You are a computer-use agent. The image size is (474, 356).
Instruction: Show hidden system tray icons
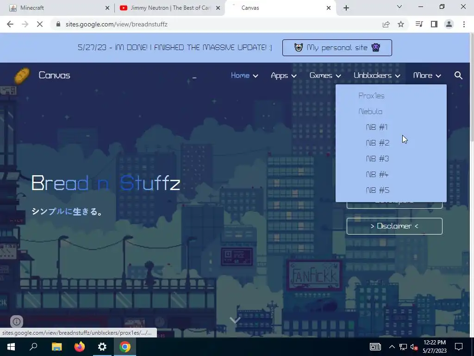392,347
